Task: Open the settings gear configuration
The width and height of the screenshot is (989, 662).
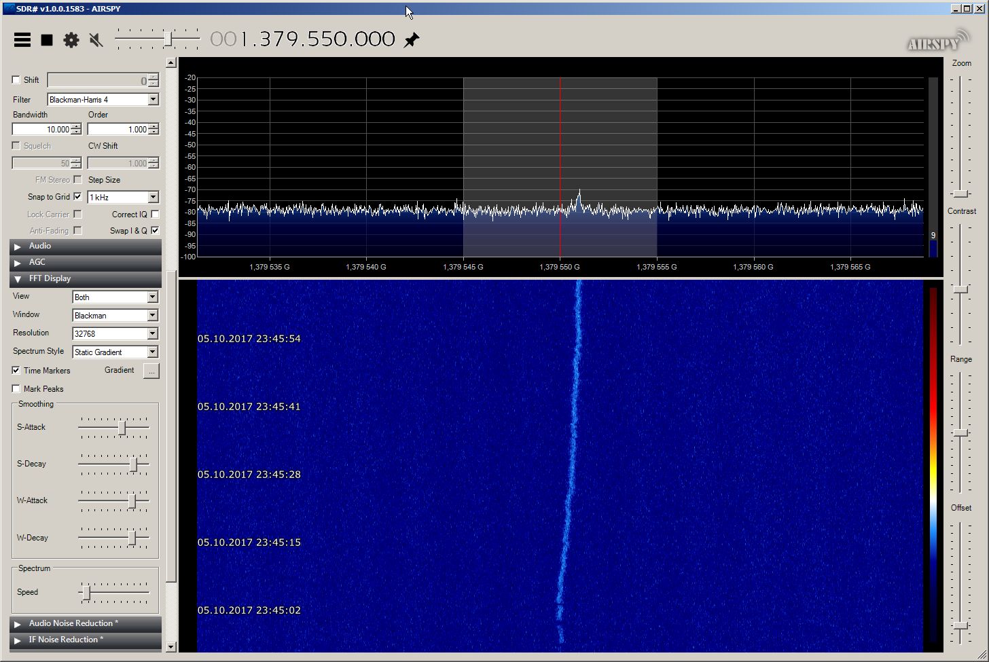Action: [71, 40]
